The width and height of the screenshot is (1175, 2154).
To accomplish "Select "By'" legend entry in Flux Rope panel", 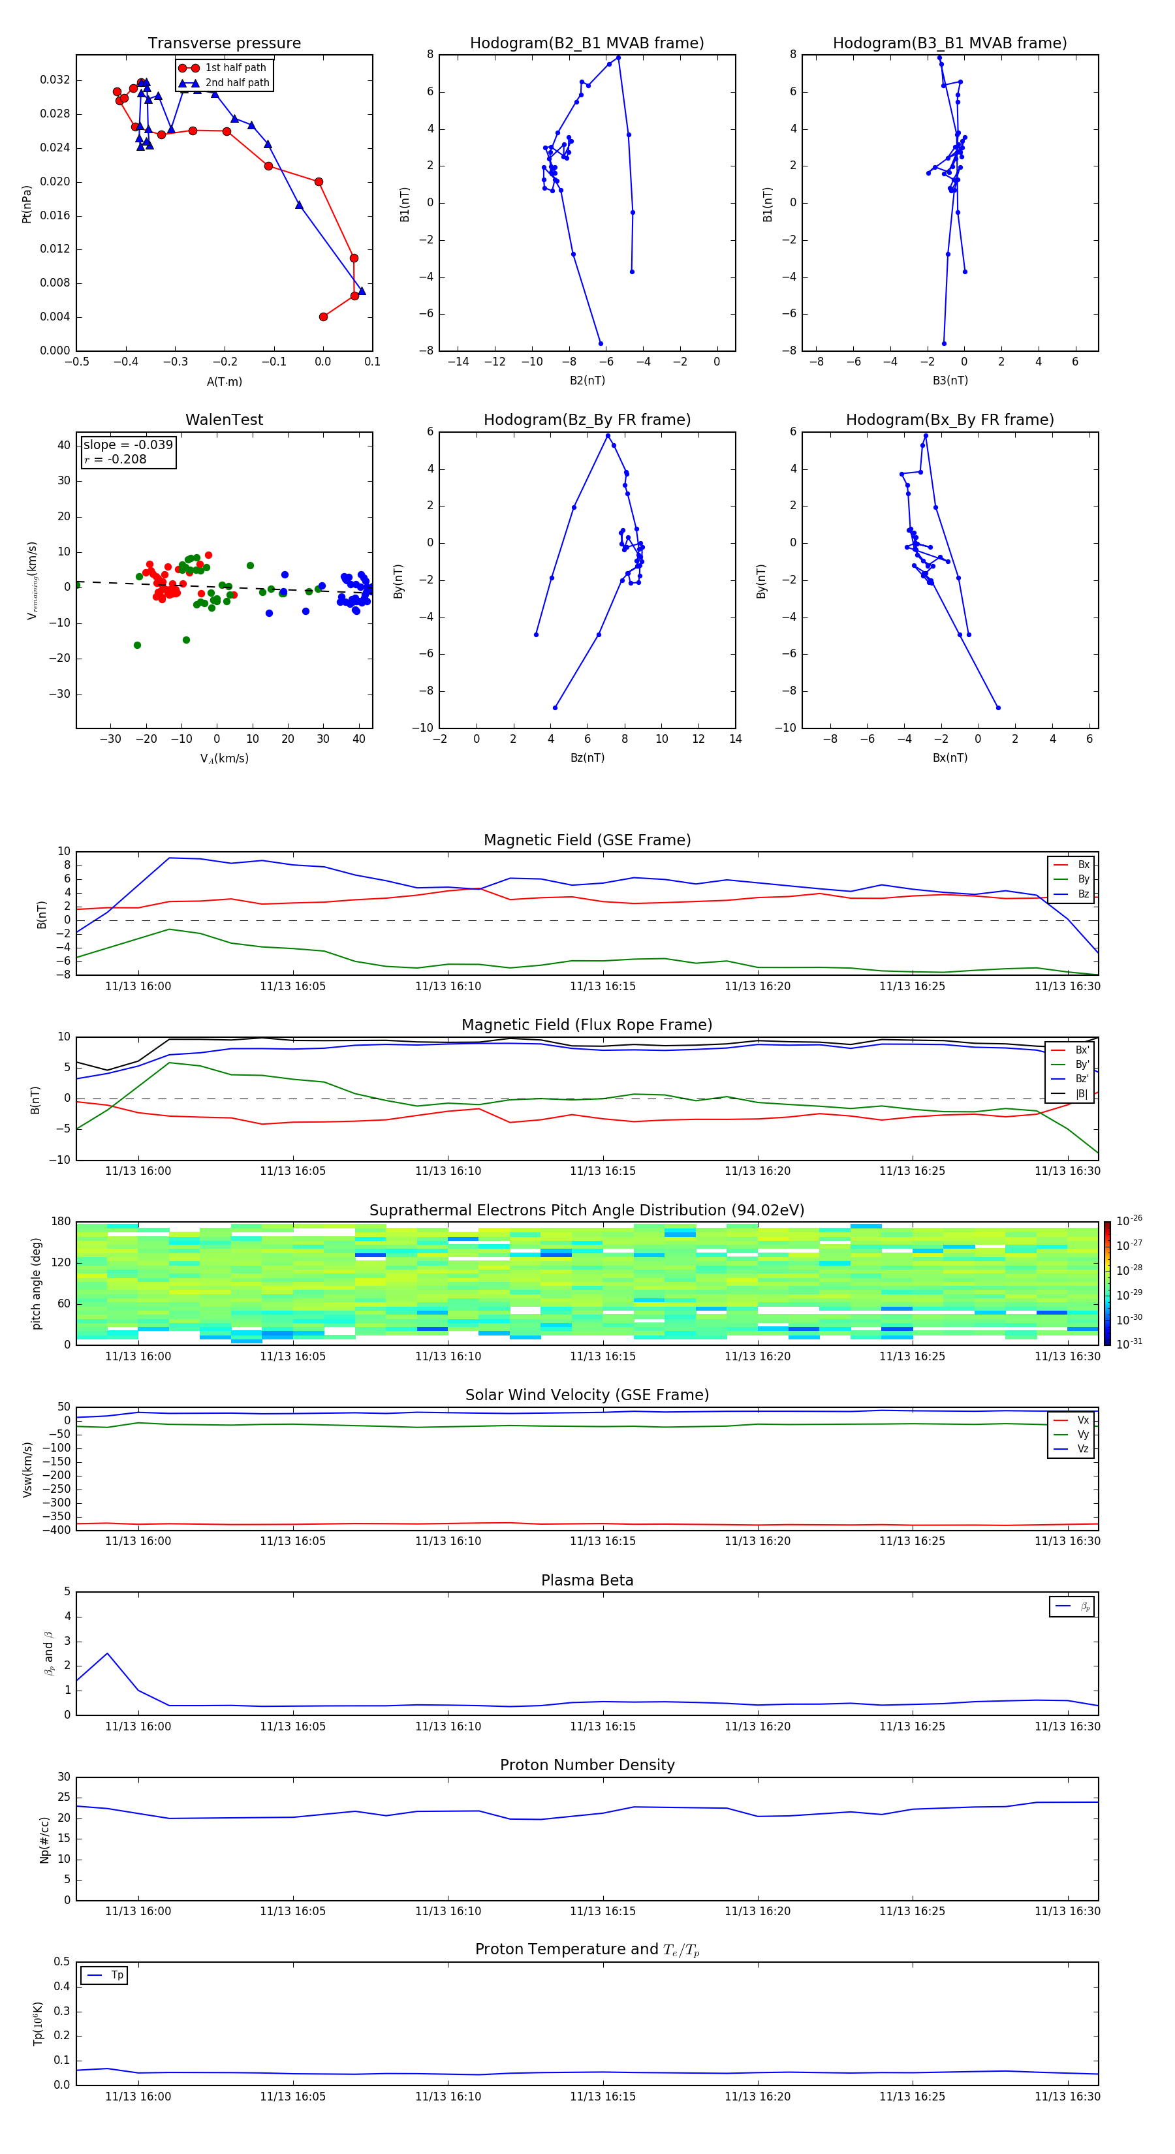I will 1071,1065.
